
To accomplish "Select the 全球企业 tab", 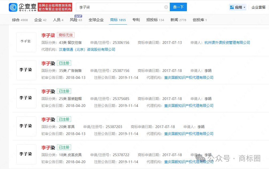I will (96, 20).
